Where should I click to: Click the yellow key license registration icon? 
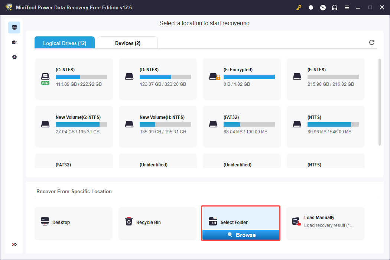(x=299, y=7)
